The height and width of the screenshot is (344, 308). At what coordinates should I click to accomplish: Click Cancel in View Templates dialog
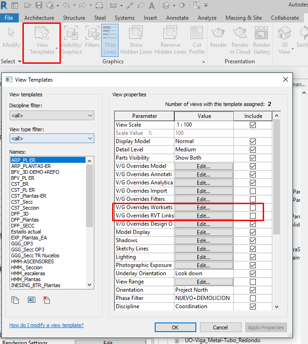tap(221, 327)
